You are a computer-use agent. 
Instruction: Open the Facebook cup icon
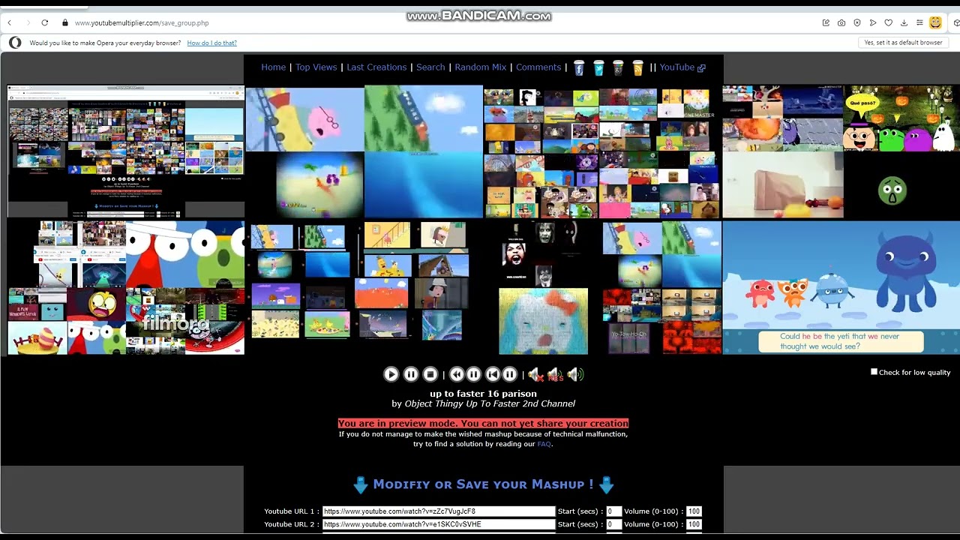(579, 67)
